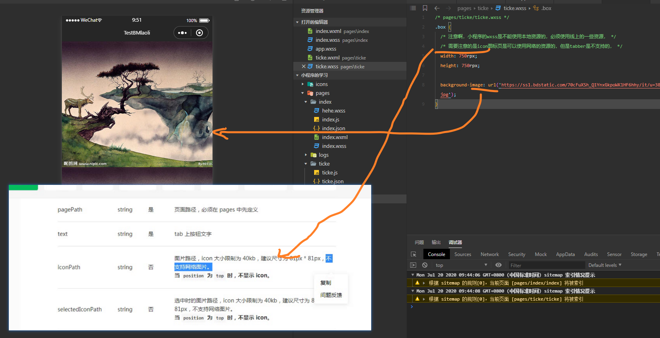Image resolution: width=660 pixels, height=338 pixels.
Task: Expand the pages/ticke/ticke warning entry
Action: point(424,299)
